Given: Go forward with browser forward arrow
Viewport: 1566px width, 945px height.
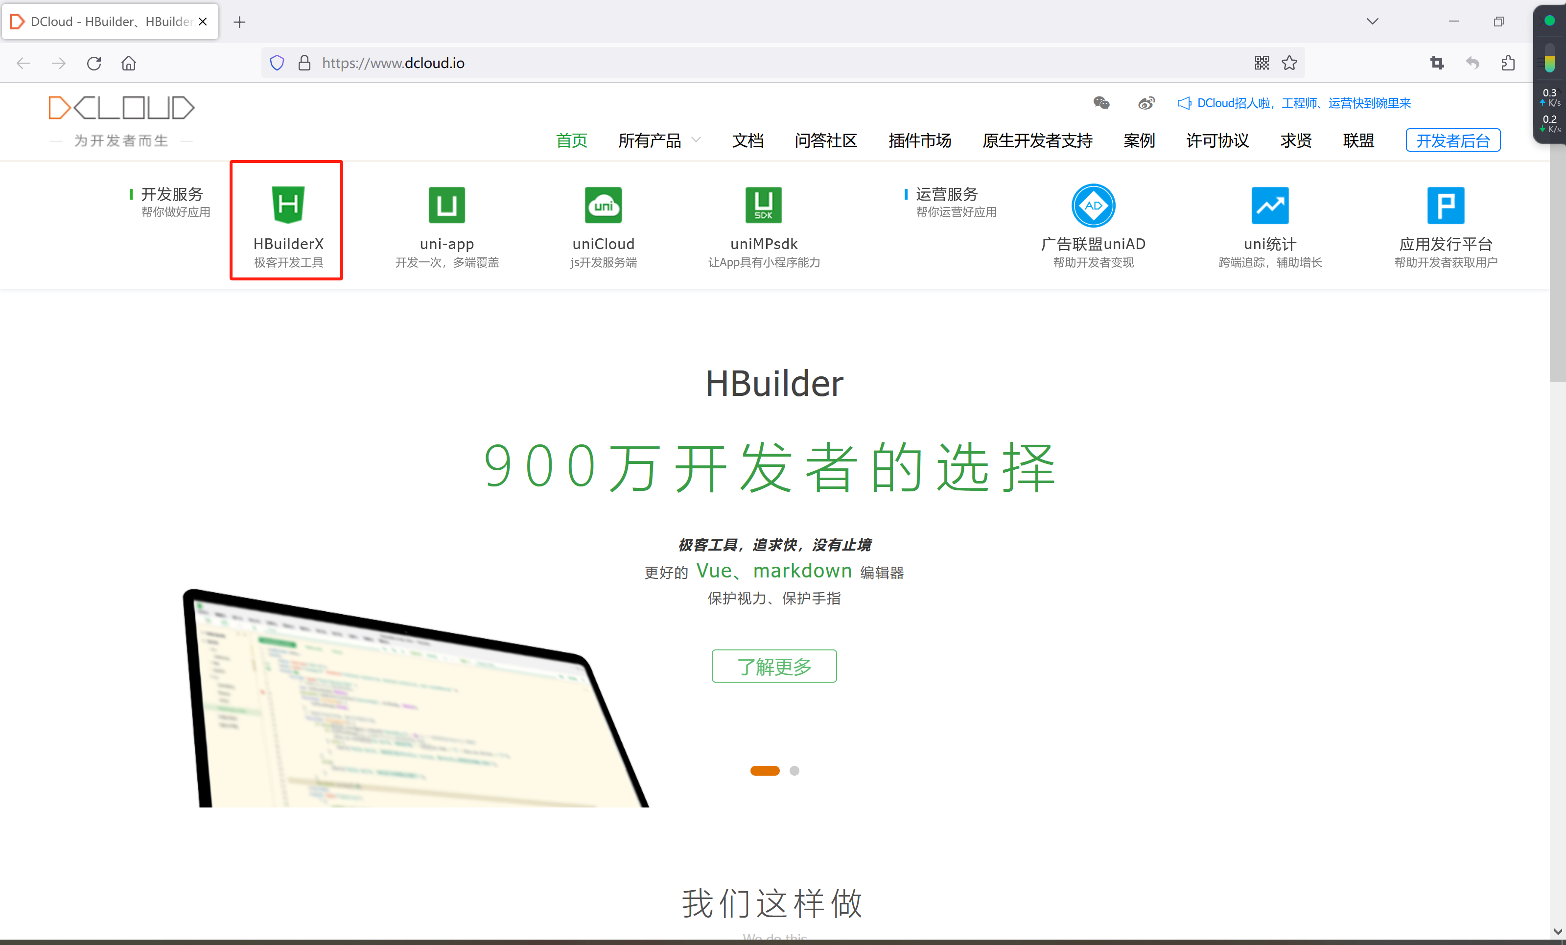Looking at the screenshot, I should [58, 63].
